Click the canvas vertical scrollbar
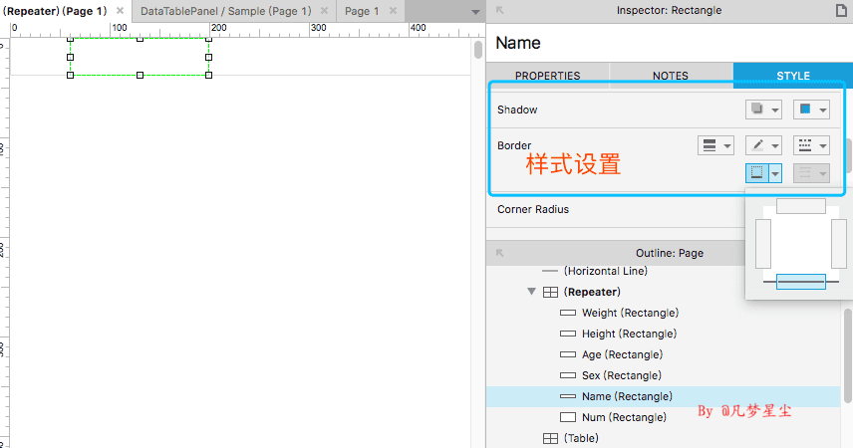The width and height of the screenshot is (853, 448). coord(478,50)
